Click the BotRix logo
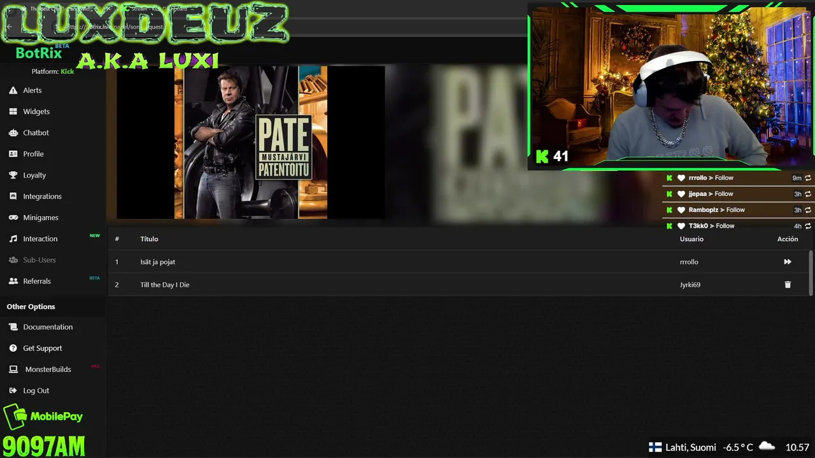This screenshot has width=815, height=458. pyautogui.click(x=38, y=53)
